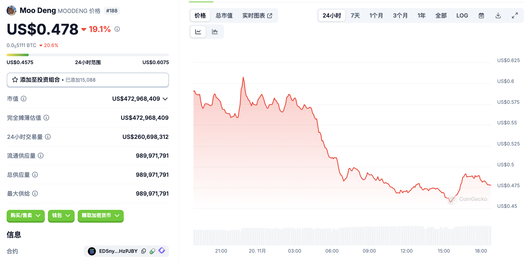Click the info icon beside 24小时交易量

(x=48, y=137)
